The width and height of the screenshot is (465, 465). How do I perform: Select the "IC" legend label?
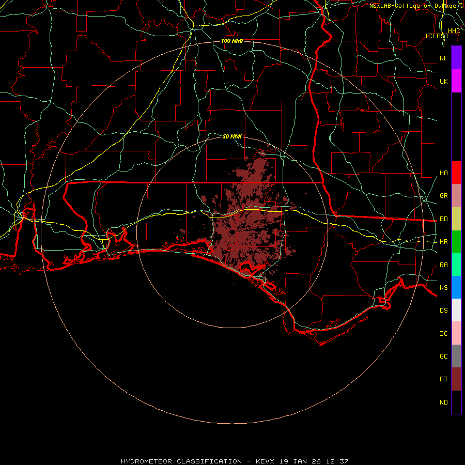pyautogui.click(x=443, y=334)
